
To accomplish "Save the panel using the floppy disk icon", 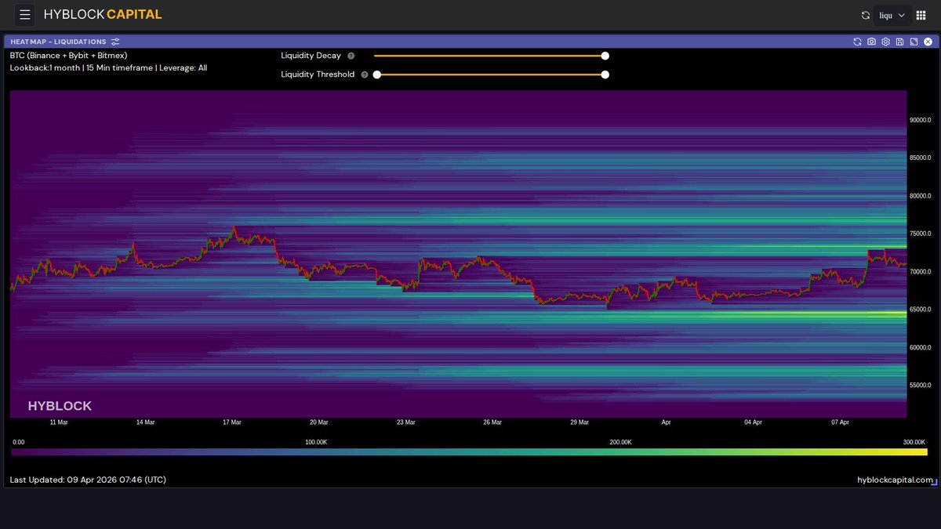I will tap(899, 42).
